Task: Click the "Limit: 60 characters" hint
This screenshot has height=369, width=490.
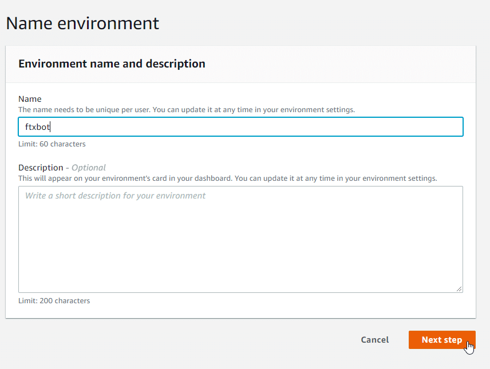Action: click(x=52, y=144)
